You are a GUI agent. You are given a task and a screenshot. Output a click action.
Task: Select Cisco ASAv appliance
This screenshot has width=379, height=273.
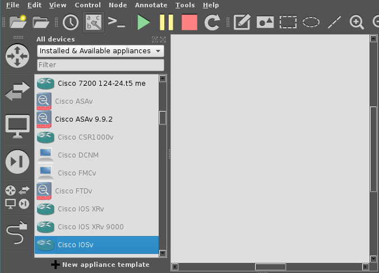click(x=96, y=101)
